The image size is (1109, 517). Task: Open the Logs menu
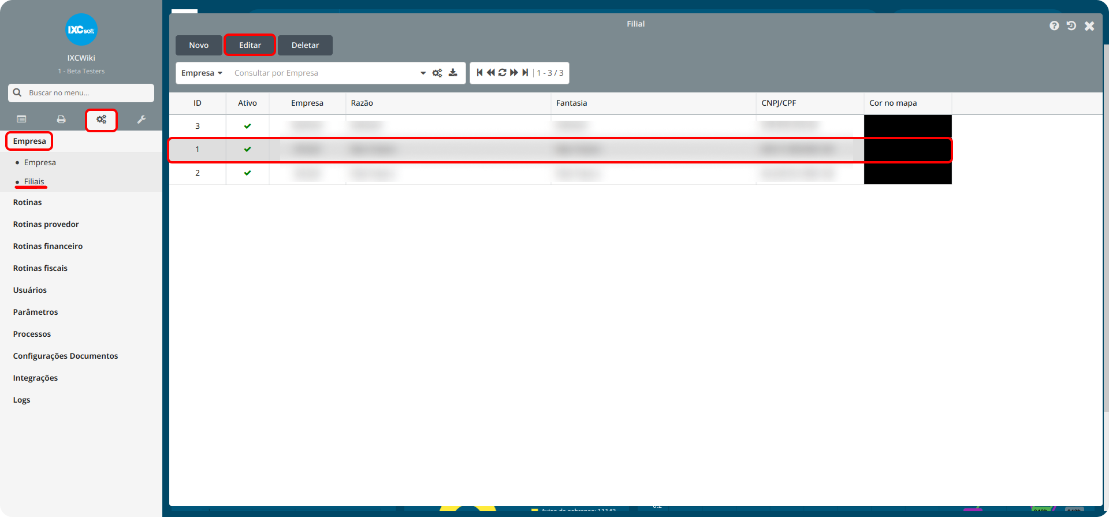21,400
